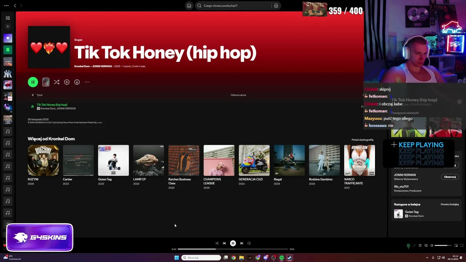Go back with the left arrow

click(x=15, y=5)
